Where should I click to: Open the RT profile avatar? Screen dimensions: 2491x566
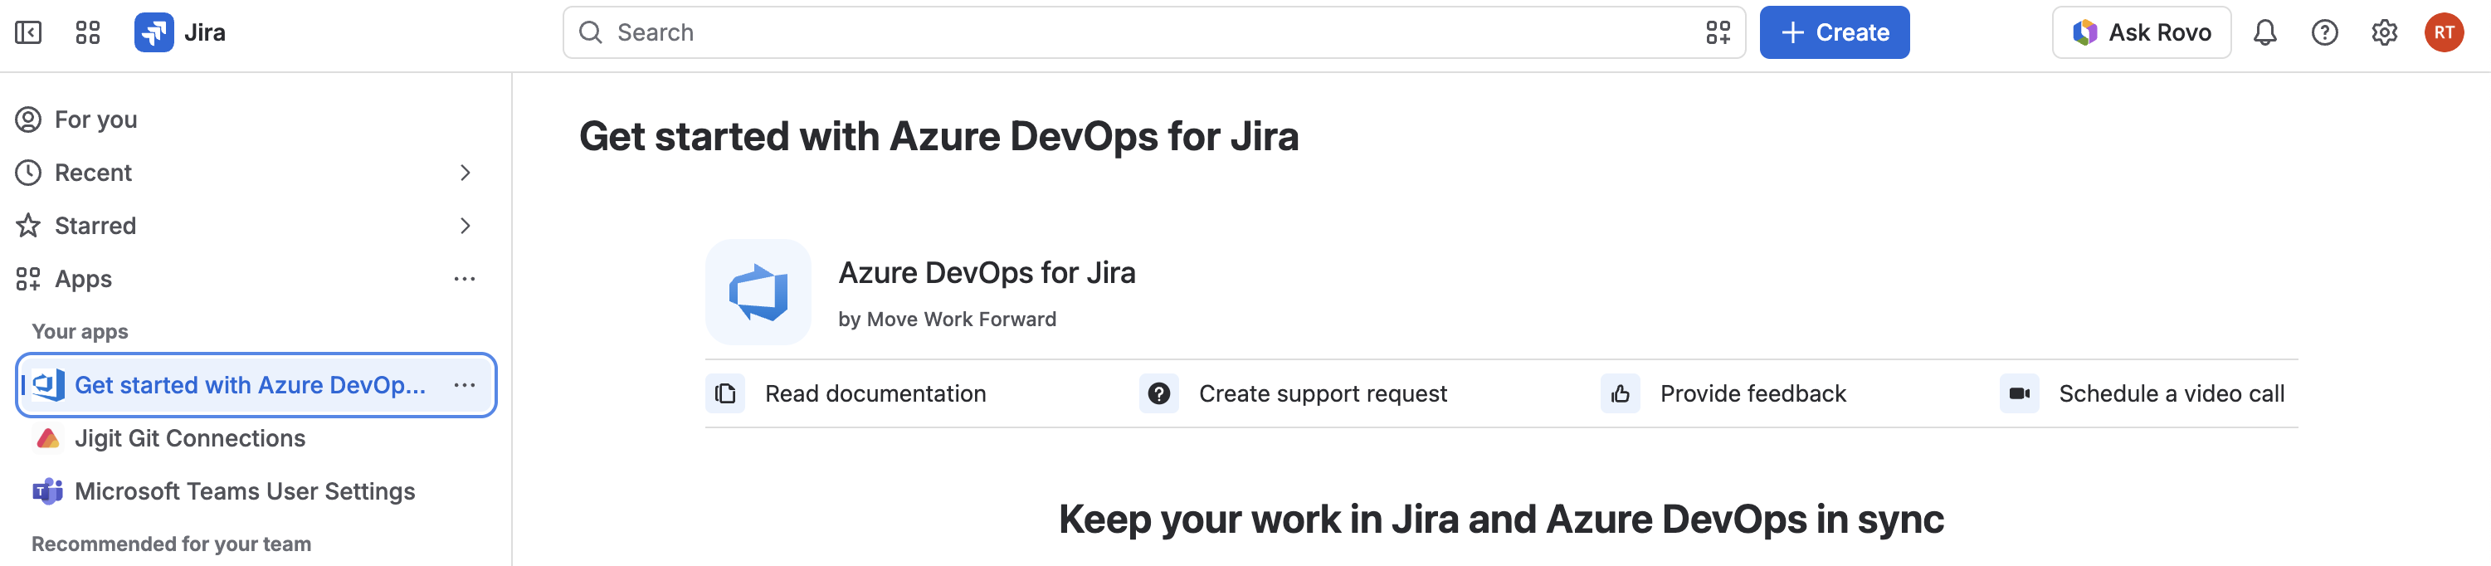2444,33
